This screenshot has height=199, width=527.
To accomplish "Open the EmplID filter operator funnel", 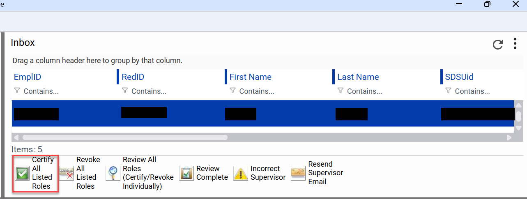I will (x=17, y=91).
